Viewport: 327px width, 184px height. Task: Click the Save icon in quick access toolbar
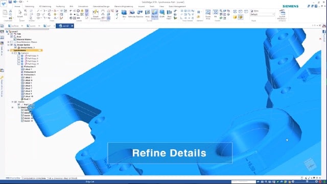click(x=10, y=2)
